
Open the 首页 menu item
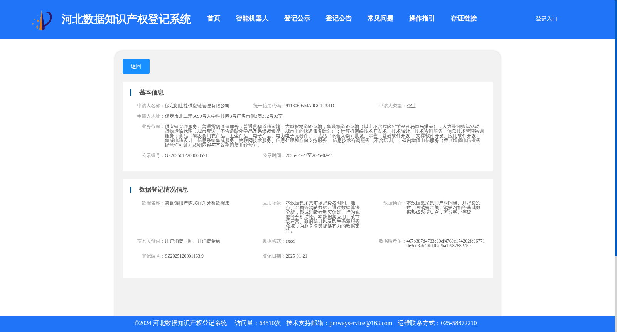click(x=214, y=19)
